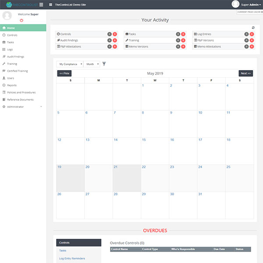Toggle the hamburger sidebar menu icon

[41, 4]
